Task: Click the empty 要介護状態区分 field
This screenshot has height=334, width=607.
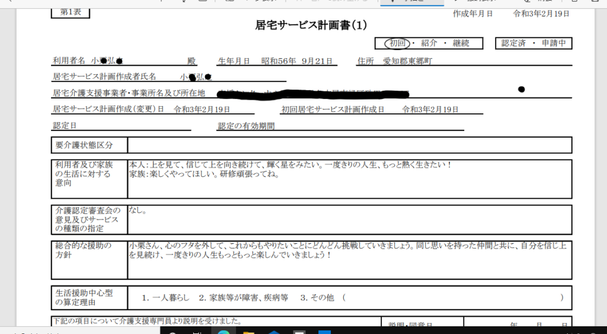Action: point(349,145)
